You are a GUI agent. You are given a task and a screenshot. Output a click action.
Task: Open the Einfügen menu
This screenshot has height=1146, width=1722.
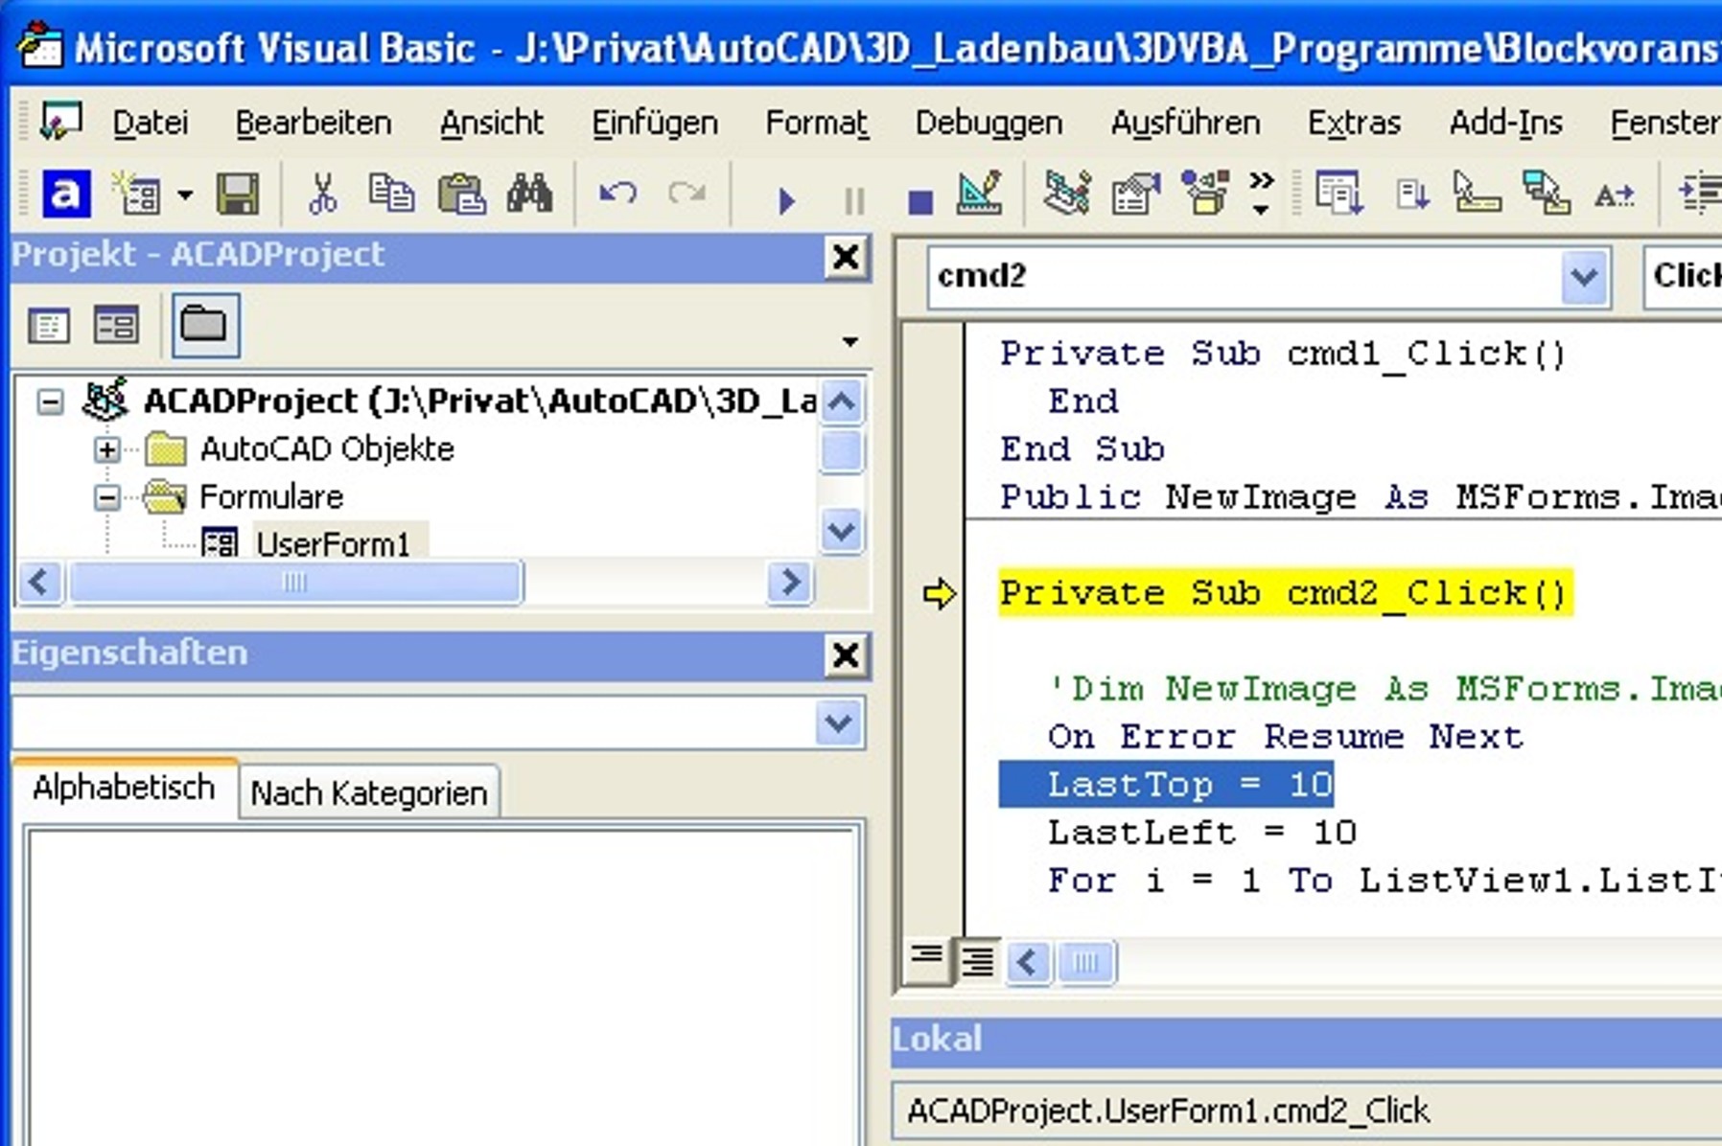click(x=654, y=123)
